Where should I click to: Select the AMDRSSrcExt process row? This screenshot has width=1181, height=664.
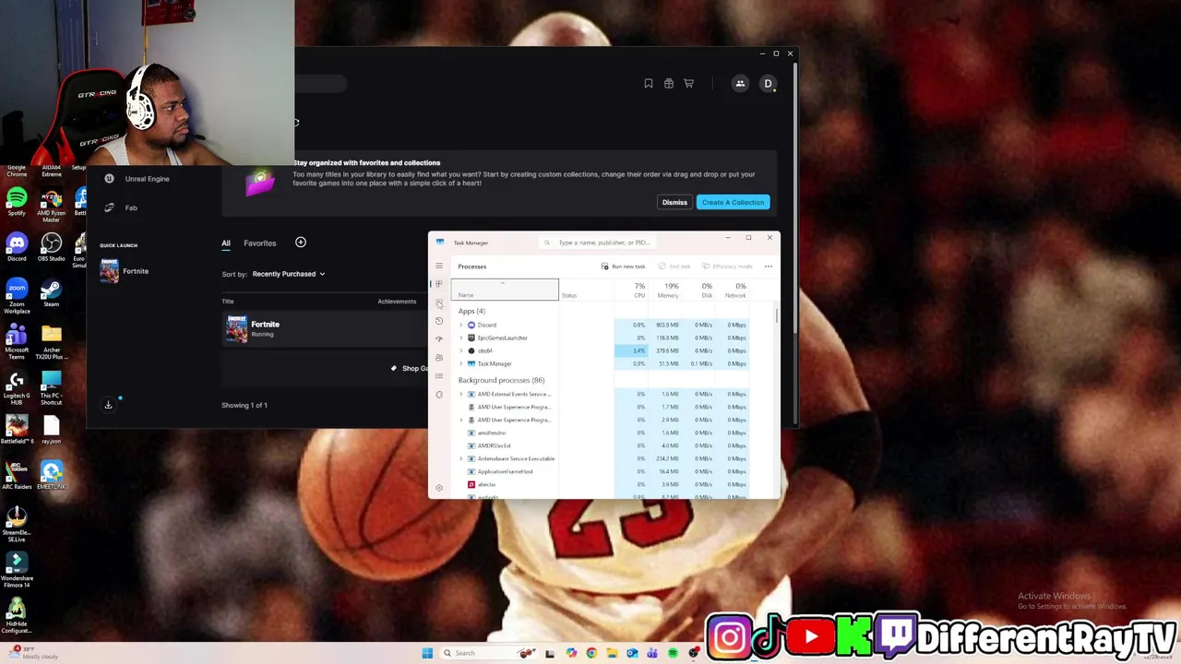[x=600, y=446]
